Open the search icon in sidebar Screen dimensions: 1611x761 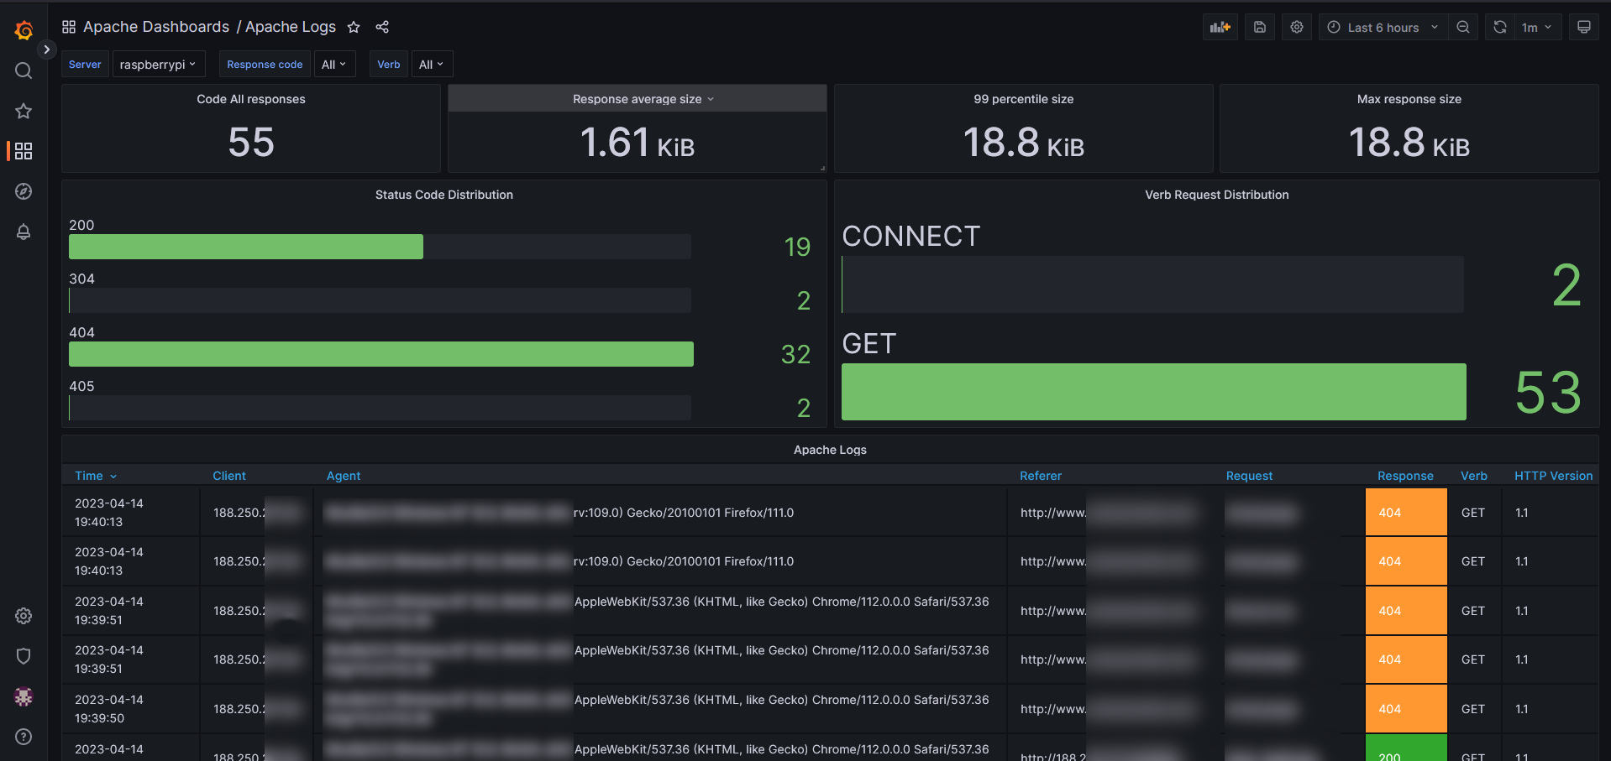pyautogui.click(x=24, y=71)
